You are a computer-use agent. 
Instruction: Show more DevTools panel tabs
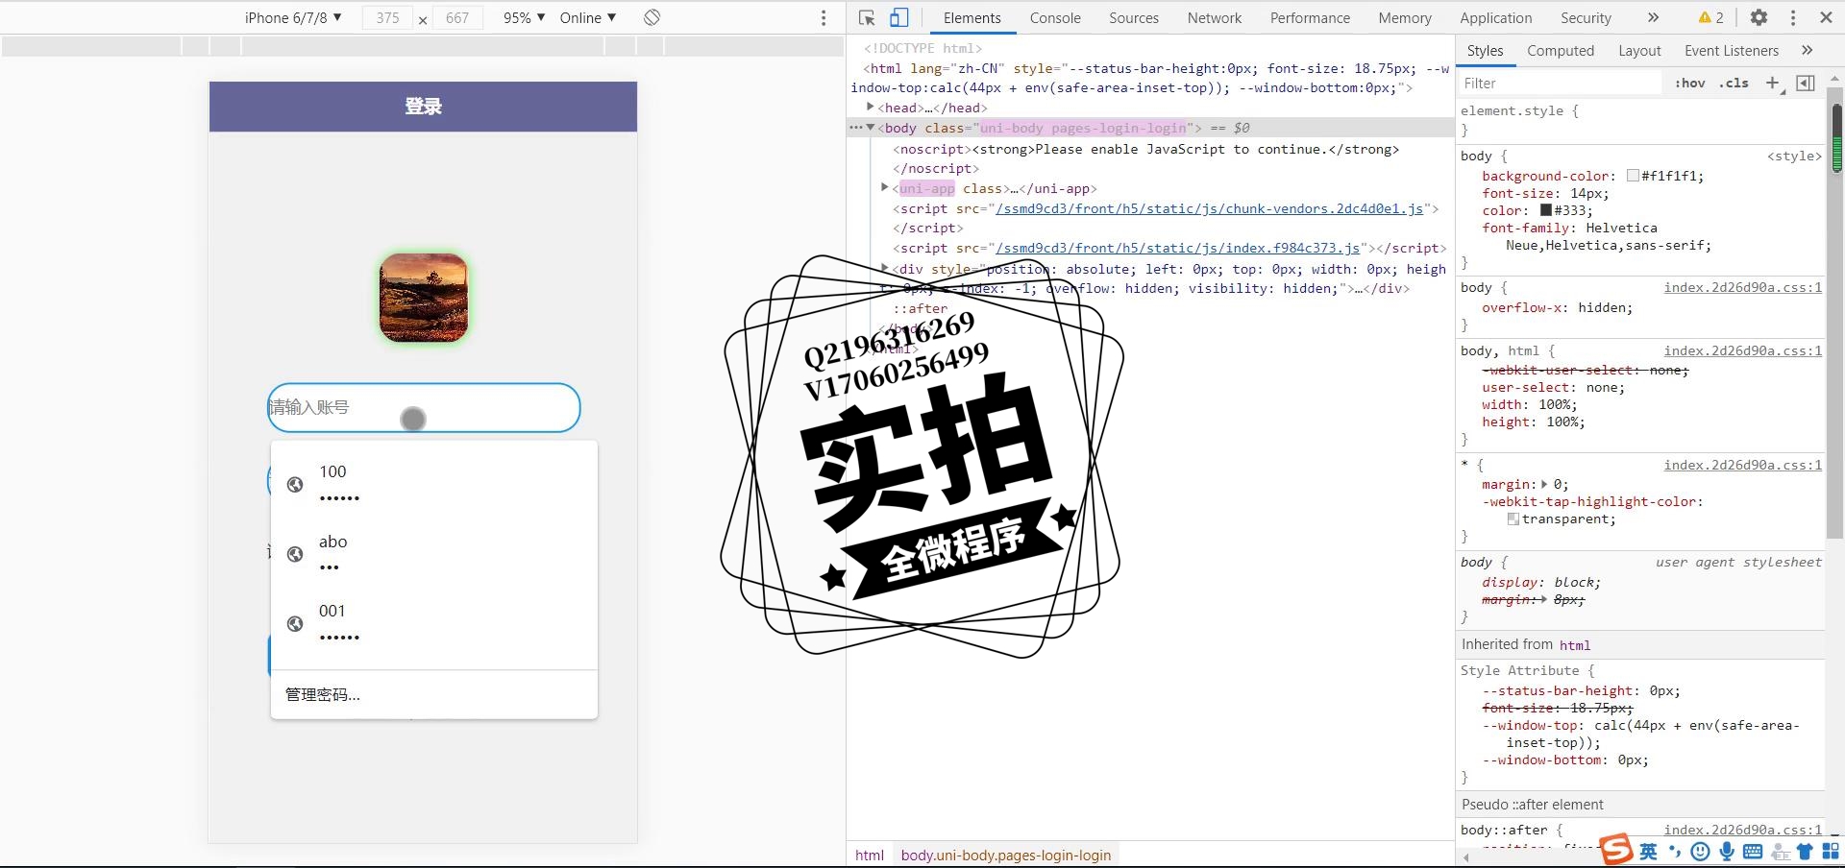click(1653, 17)
